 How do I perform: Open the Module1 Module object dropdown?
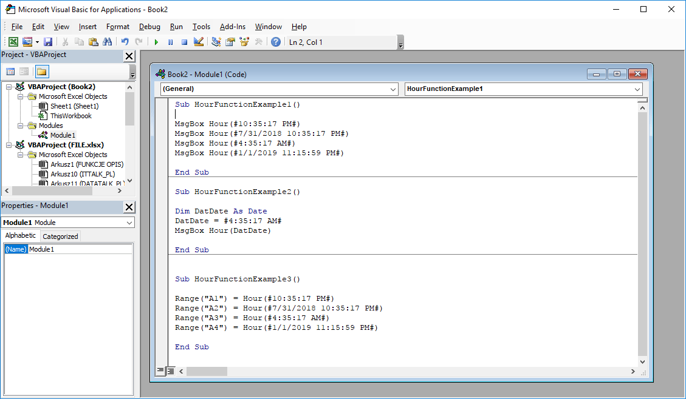coord(129,223)
